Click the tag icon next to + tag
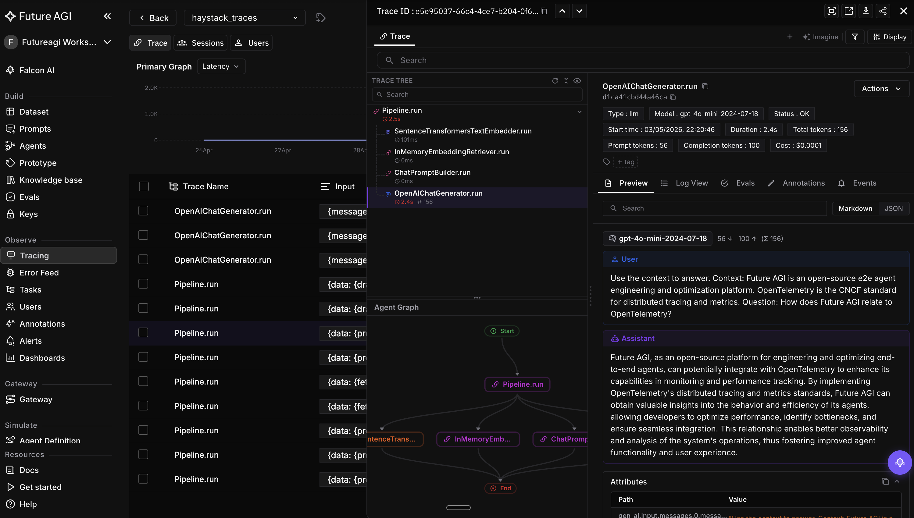Viewport: 914px width, 518px height. 606,162
